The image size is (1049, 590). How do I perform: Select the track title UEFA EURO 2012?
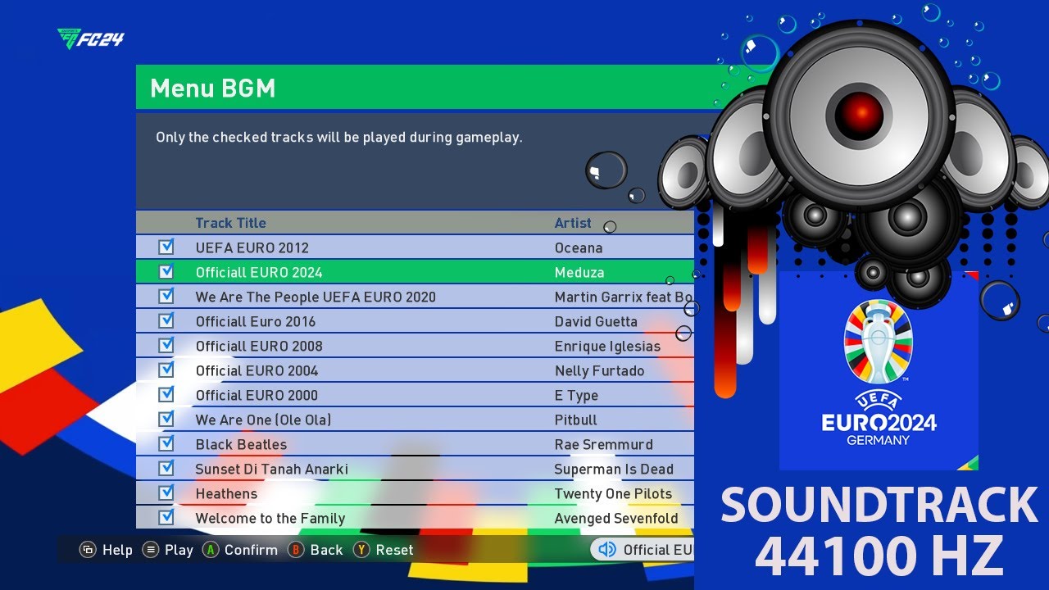(x=252, y=247)
